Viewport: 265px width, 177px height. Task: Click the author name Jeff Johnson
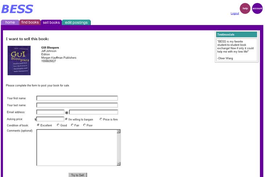click(49, 51)
